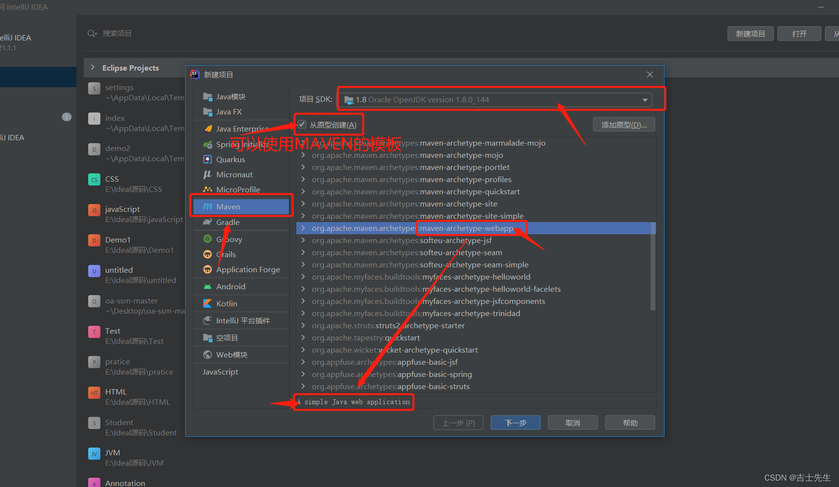Viewport: 839px width, 487px height.
Task: Click 打开 button in welcome window
Action: pyautogui.click(x=800, y=34)
